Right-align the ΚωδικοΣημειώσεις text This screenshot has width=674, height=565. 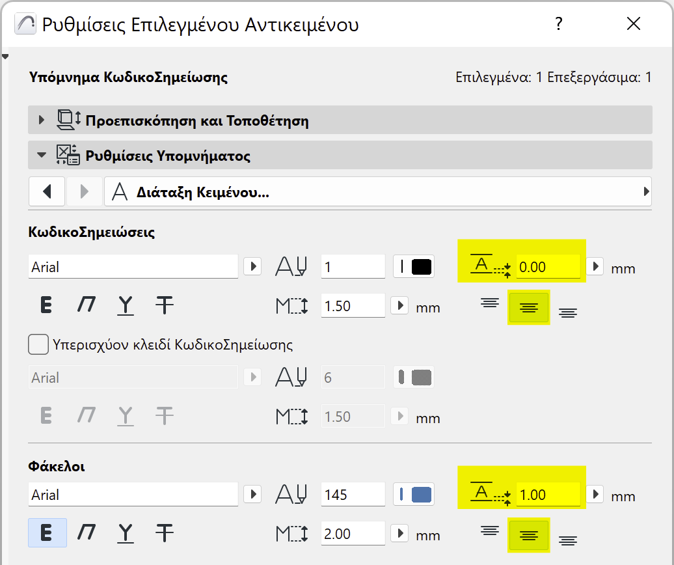(567, 313)
